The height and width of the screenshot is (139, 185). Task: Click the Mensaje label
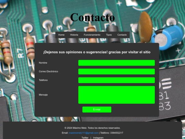coord(43,95)
